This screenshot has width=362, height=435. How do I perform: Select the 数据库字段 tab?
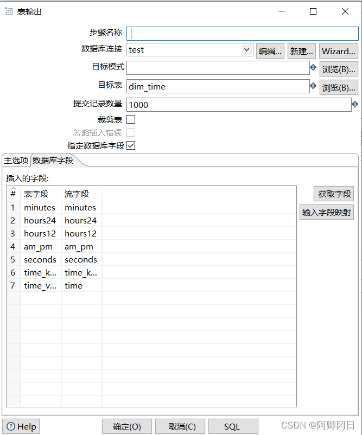click(x=53, y=160)
